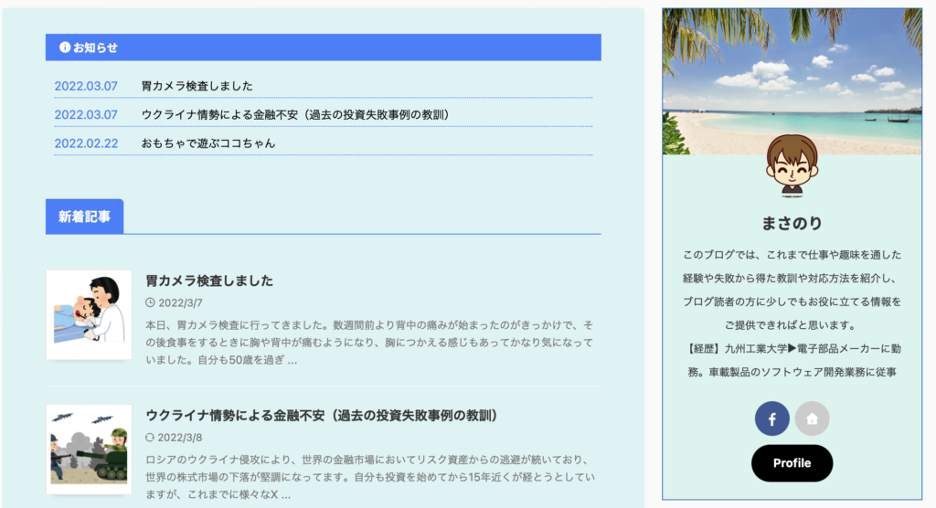
Task: Click the 胃カメラ検査しました article title
Action: click(209, 280)
